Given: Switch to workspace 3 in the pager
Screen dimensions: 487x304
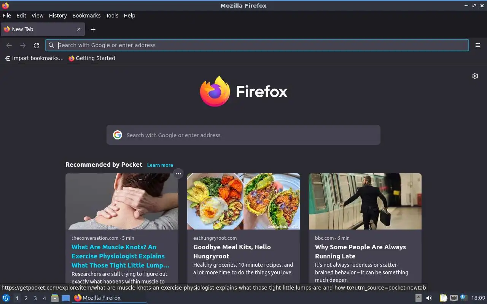Looking at the screenshot, I should [x=35, y=298].
